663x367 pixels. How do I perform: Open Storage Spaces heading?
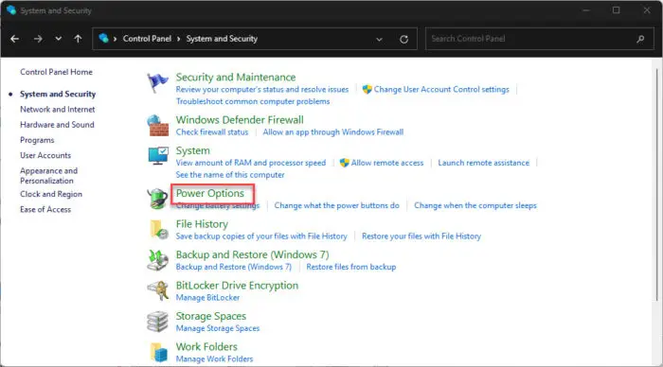click(211, 316)
